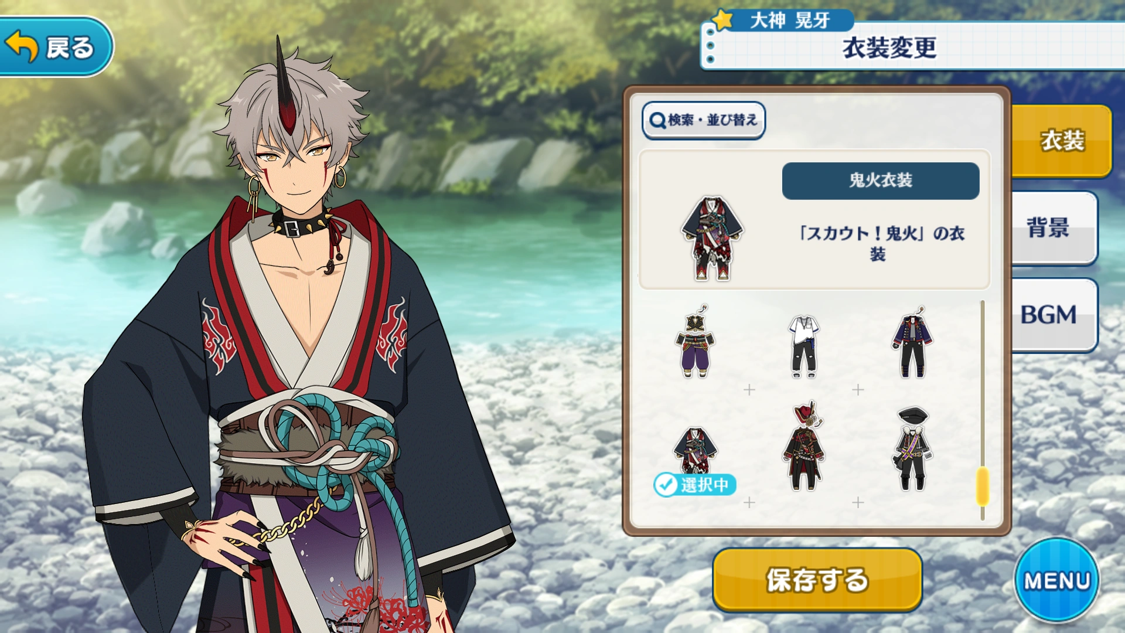Click the 鬼火衣装 name banner
1125x633 pixels.
pos(880,181)
